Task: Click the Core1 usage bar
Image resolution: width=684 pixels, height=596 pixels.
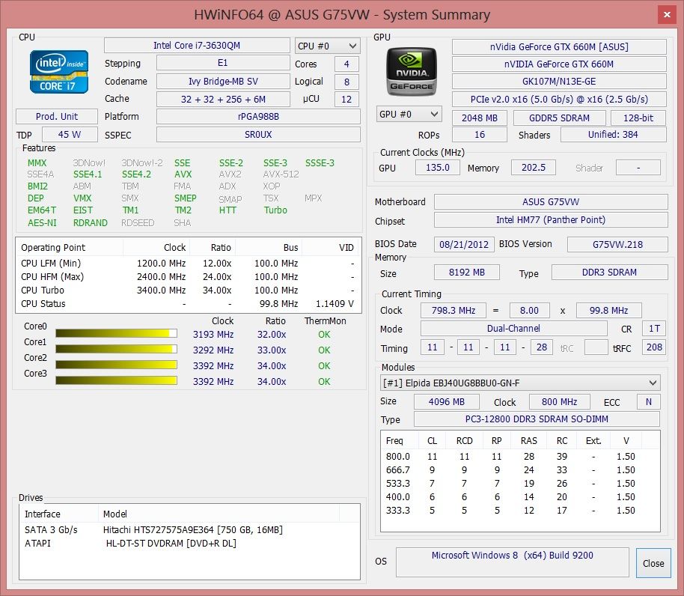Action: (116, 349)
